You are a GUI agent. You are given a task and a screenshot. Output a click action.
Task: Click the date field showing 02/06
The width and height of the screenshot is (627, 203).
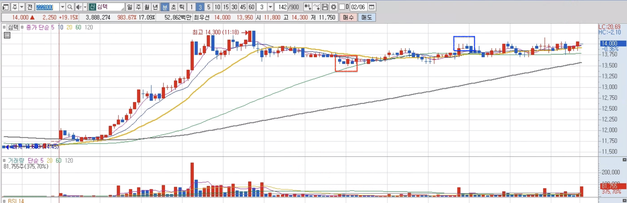point(358,7)
